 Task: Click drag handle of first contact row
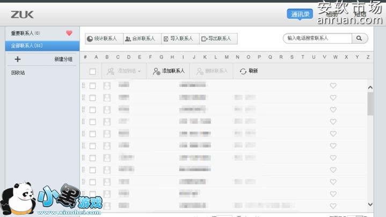coord(83,85)
